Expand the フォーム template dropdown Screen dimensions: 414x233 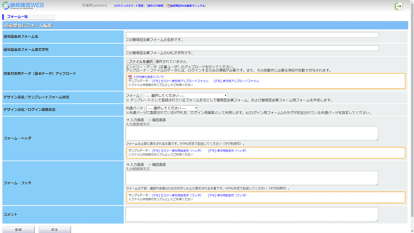186,95
